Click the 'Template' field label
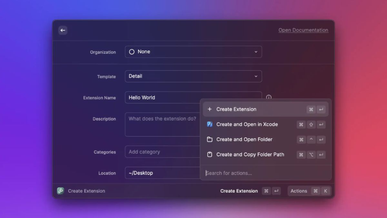The image size is (387, 218). click(x=106, y=77)
